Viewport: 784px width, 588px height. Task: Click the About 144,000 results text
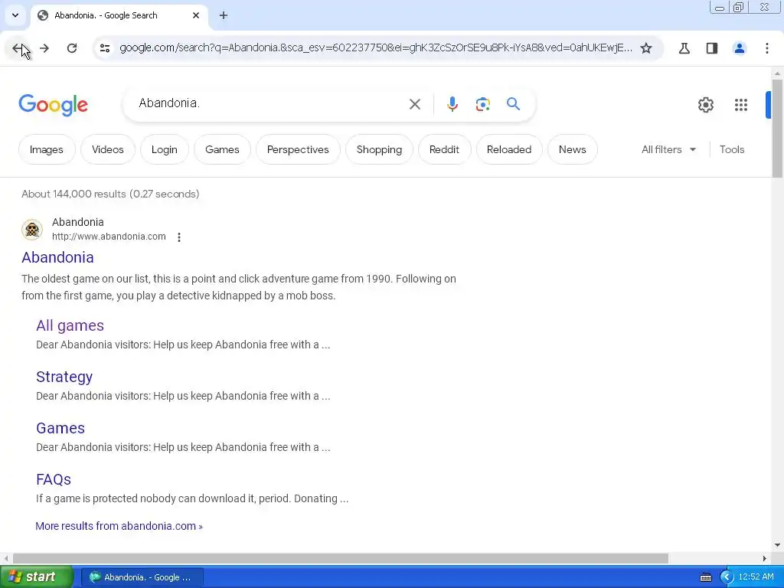[110, 194]
